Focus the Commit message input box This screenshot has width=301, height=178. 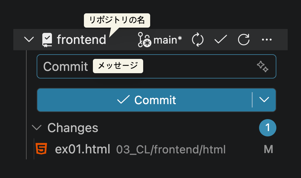[x=156, y=66]
